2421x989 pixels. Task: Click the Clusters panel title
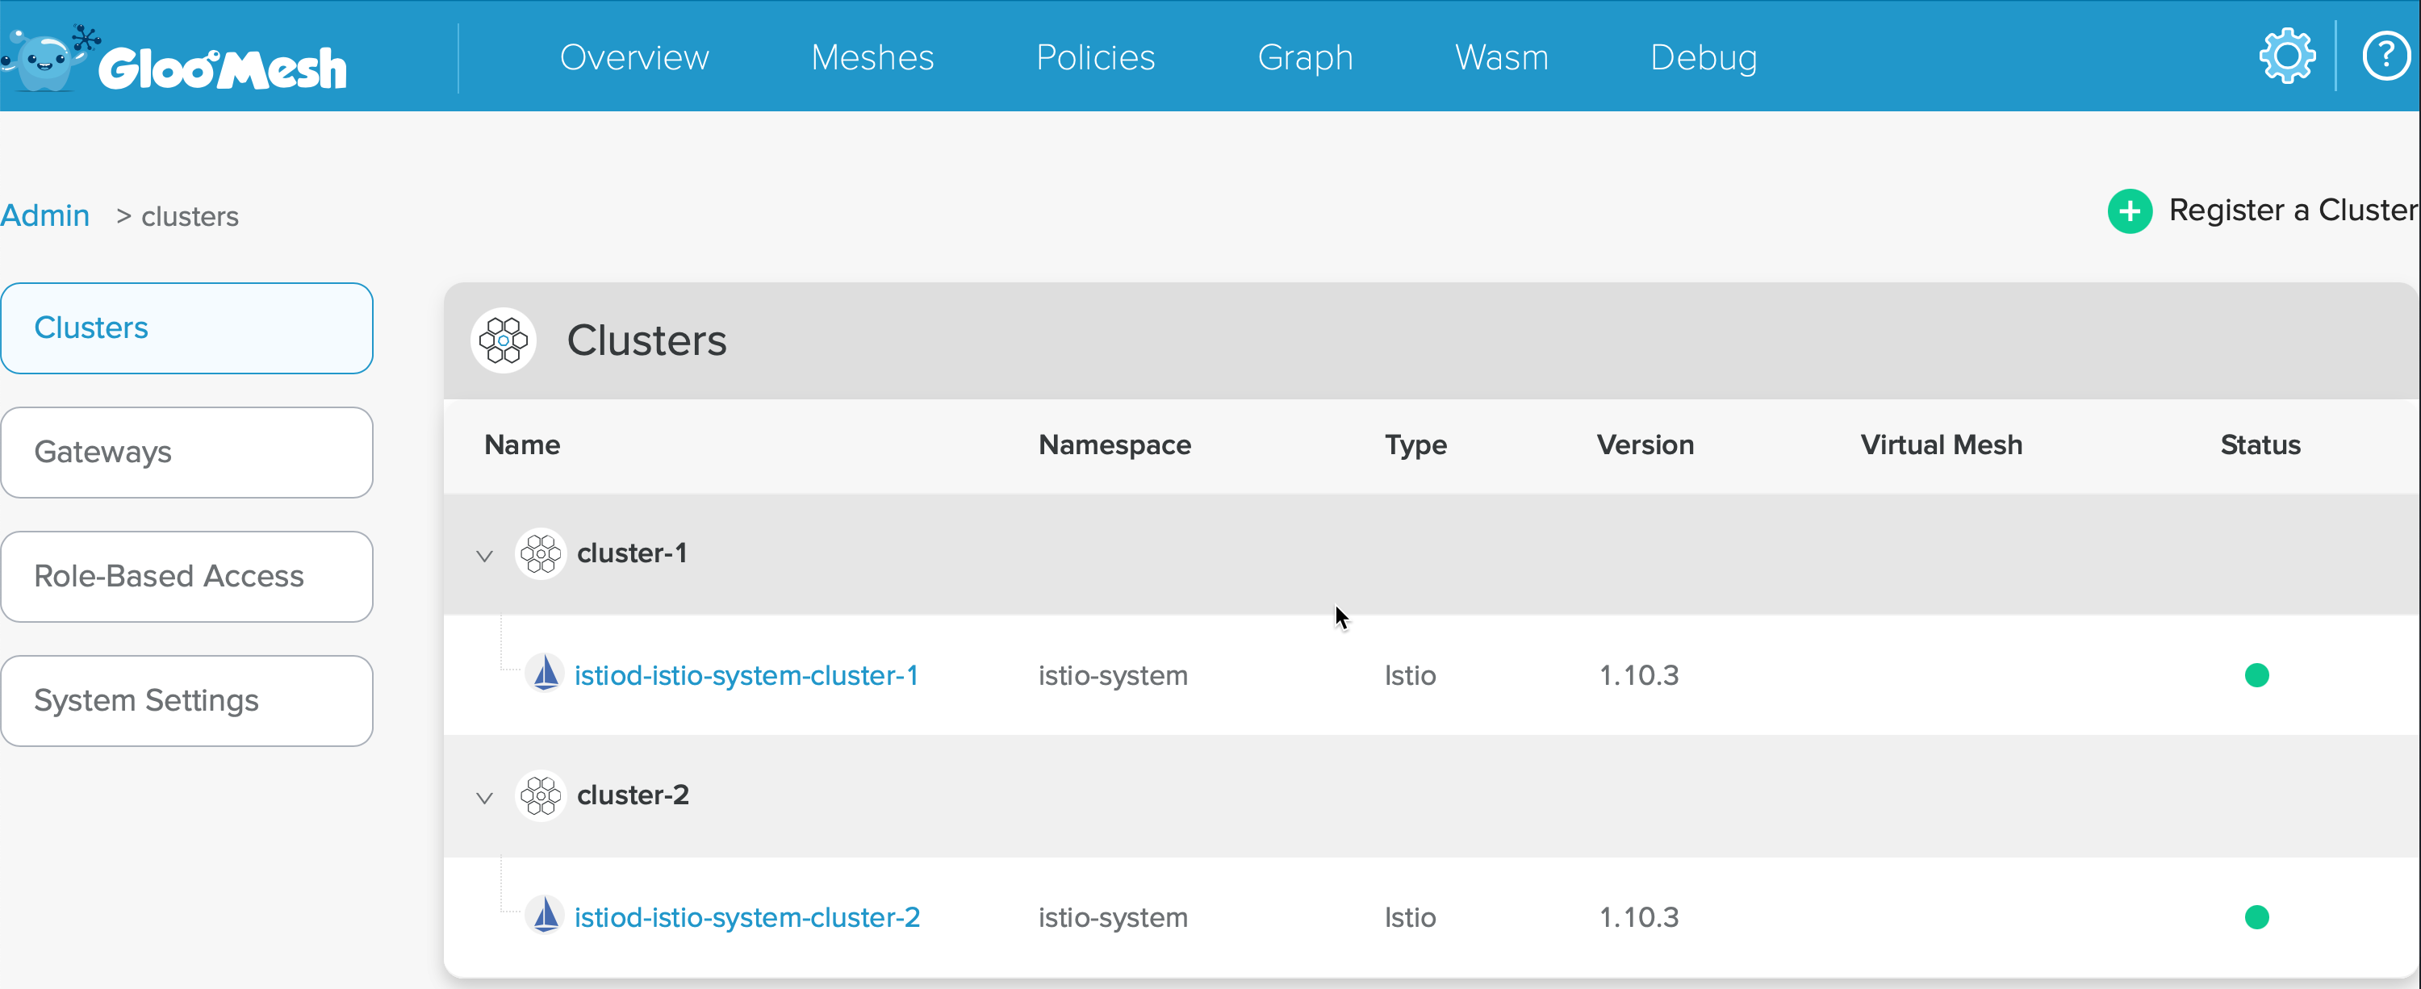tap(646, 340)
